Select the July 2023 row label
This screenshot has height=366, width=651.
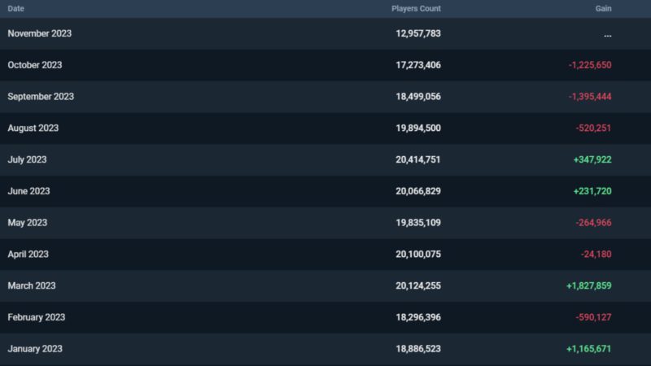pyautogui.click(x=28, y=159)
